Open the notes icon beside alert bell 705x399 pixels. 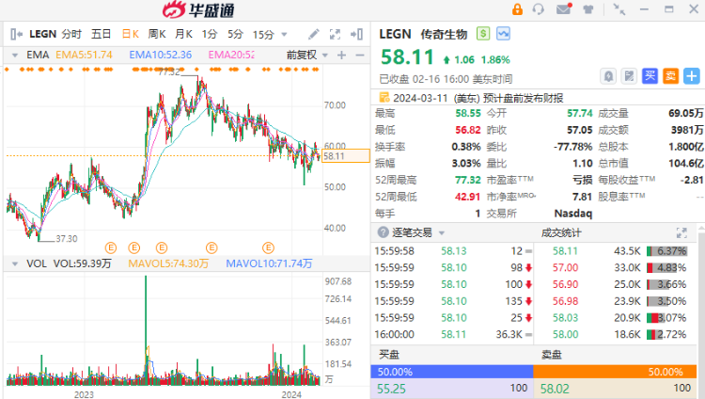(x=629, y=76)
